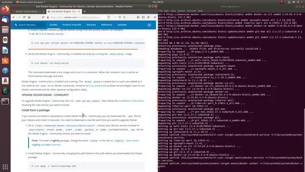Open Docker docs hamburger navigation menu
Image resolution: width=305 pixels, height=172 pixels.
[x=149, y=25]
